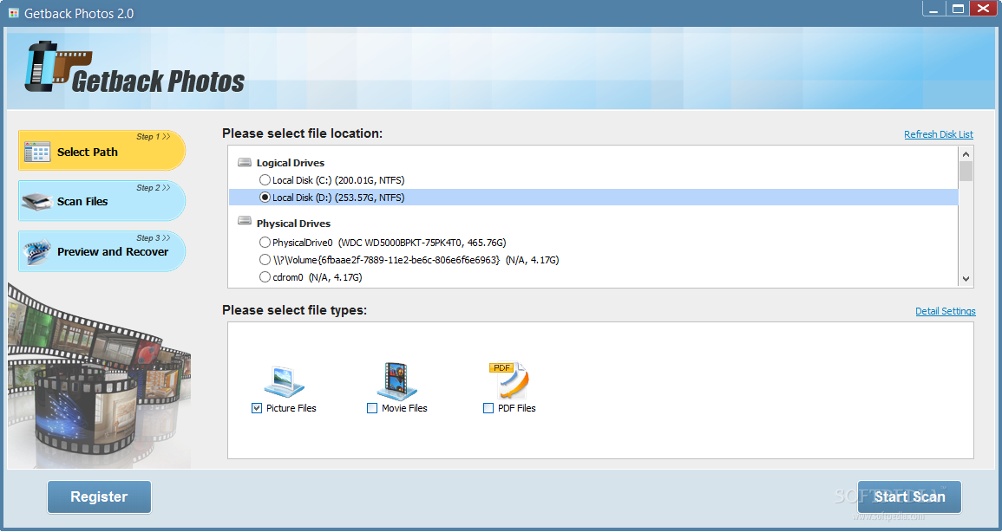This screenshot has height=532, width=1002.
Task: Open the Detail Settings link
Action: [945, 311]
